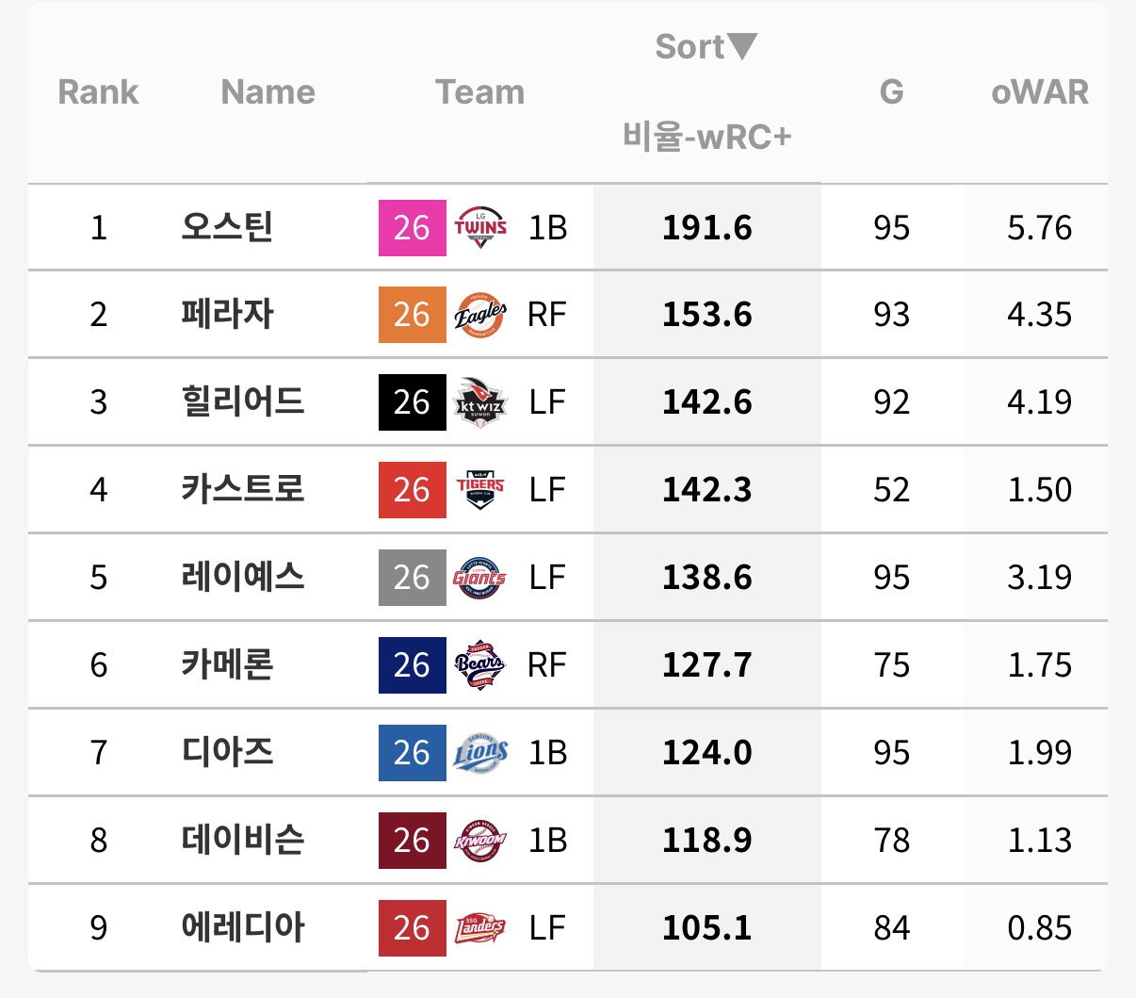Screen dimensions: 1136x998
Task: Open player 힐리어드's page
Action: (x=243, y=401)
